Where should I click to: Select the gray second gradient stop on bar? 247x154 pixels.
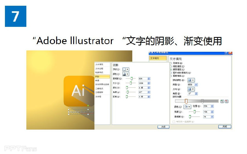click(202, 101)
